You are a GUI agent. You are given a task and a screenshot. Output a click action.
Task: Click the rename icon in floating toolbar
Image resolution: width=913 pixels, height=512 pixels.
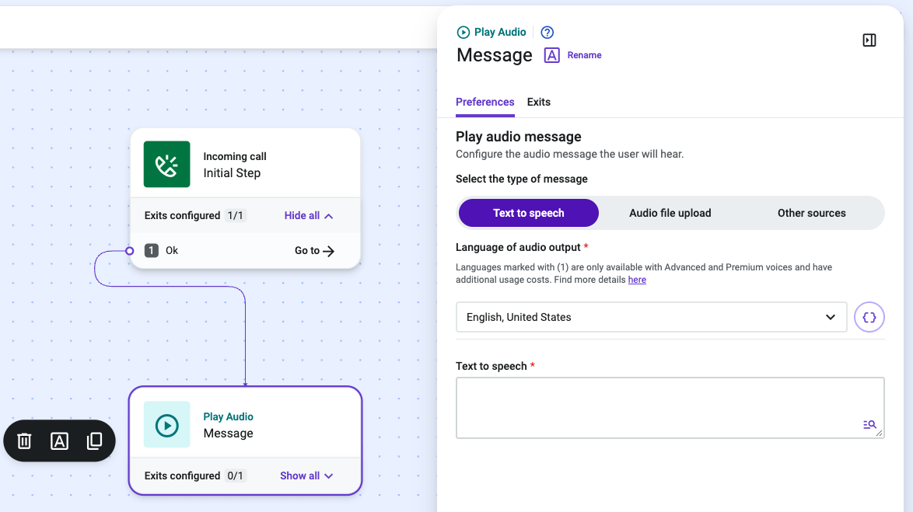(x=59, y=441)
